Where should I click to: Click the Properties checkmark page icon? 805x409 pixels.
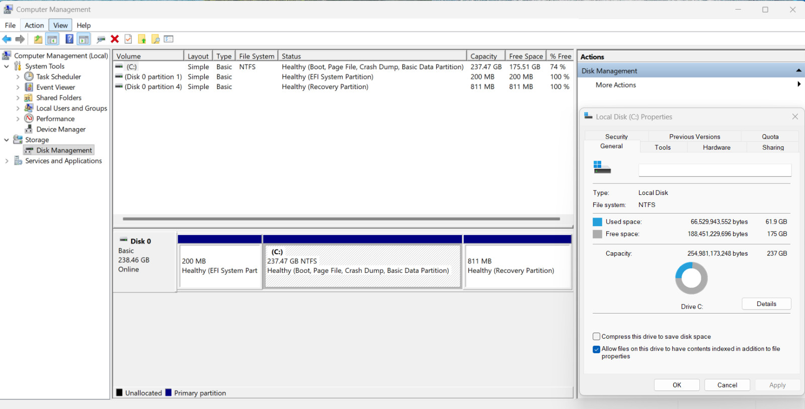click(x=128, y=39)
